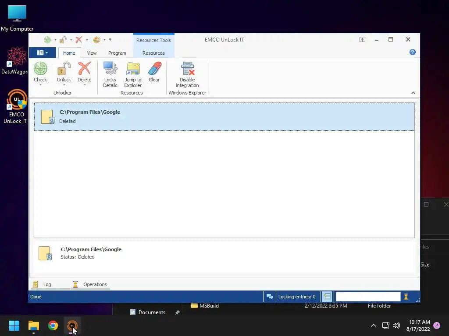Switch to the Resources ribbon tab
Viewport: 449px width, 336px height.
pyautogui.click(x=153, y=53)
